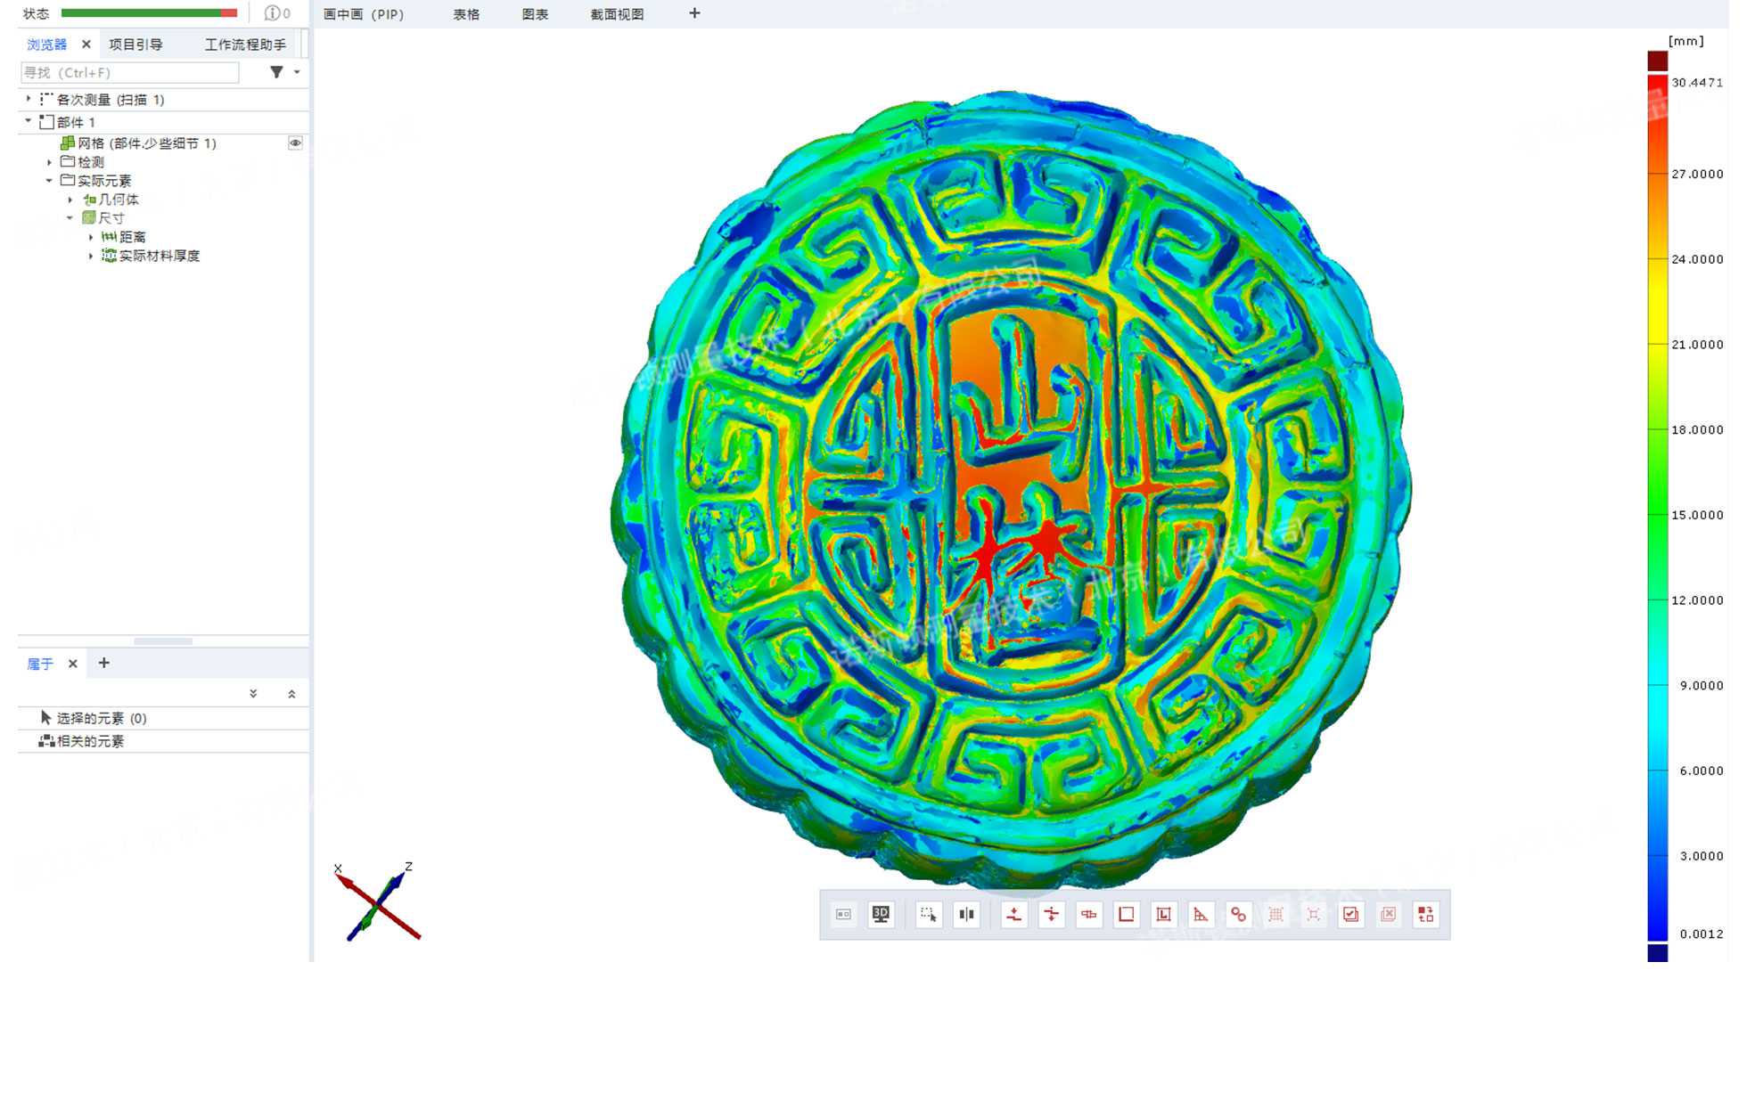Click the faded fit-to-frame corners icon
The width and height of the screenshot is (1747, 1109).
tap(1313, 914)
